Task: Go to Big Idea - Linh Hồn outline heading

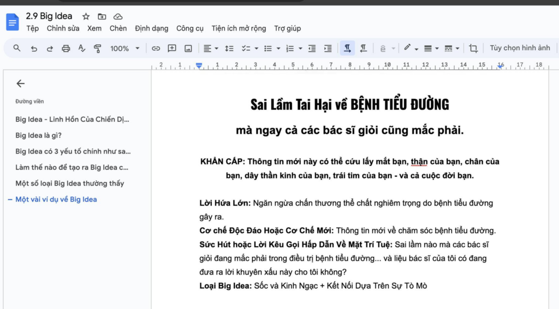Action: [x=73, y=120]
